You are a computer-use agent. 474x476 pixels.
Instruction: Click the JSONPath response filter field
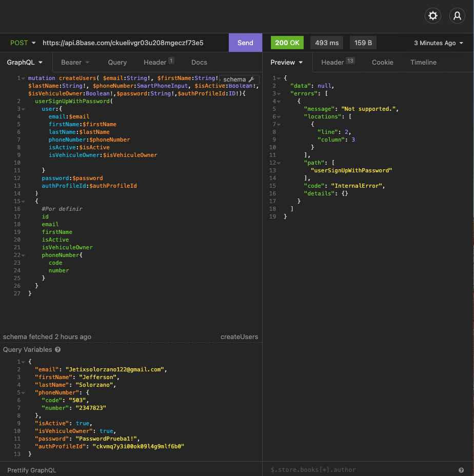click(x=359, y=470)
